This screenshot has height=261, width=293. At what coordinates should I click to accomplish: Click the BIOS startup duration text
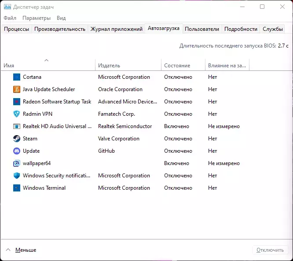click(234, 46)
